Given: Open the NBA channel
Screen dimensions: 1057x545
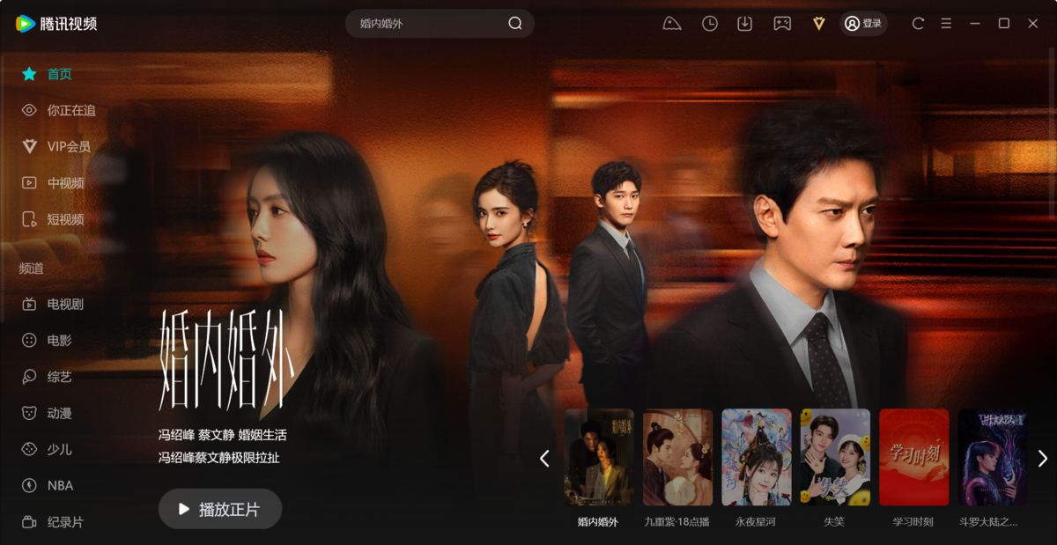Looking at the screenshot, I should click(x=60, y=485).
